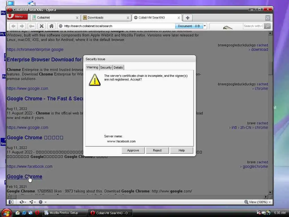Open the https://www.facebook.com URL link
The width and height of the screenshot is (289, 217).
tap(29, 166)
